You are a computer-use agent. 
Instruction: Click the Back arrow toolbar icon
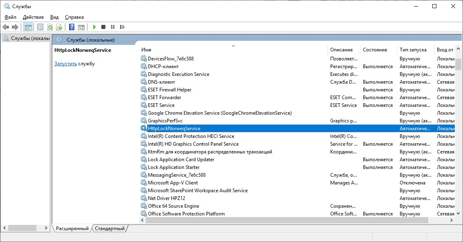coord(6,27)
